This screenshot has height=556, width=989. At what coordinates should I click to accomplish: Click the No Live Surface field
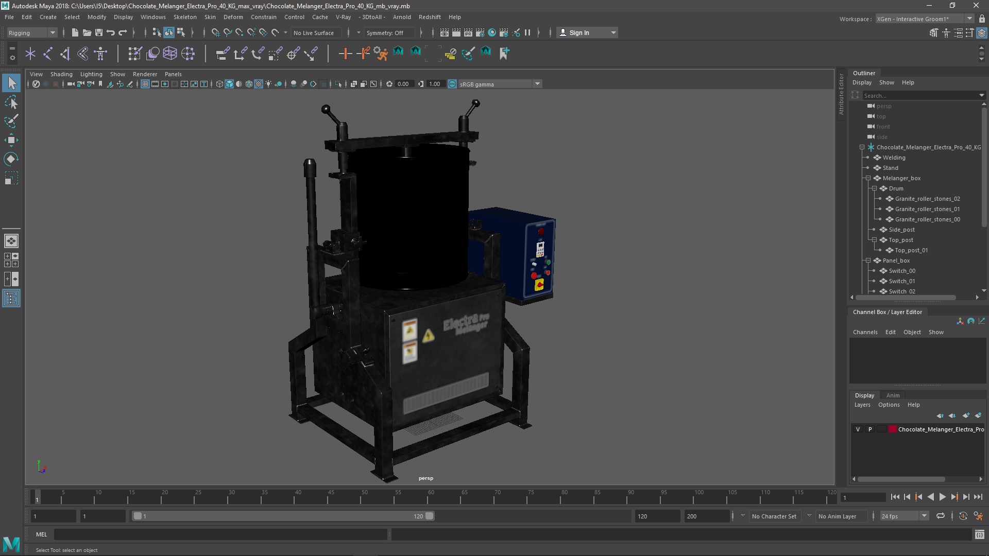point(313,32)
